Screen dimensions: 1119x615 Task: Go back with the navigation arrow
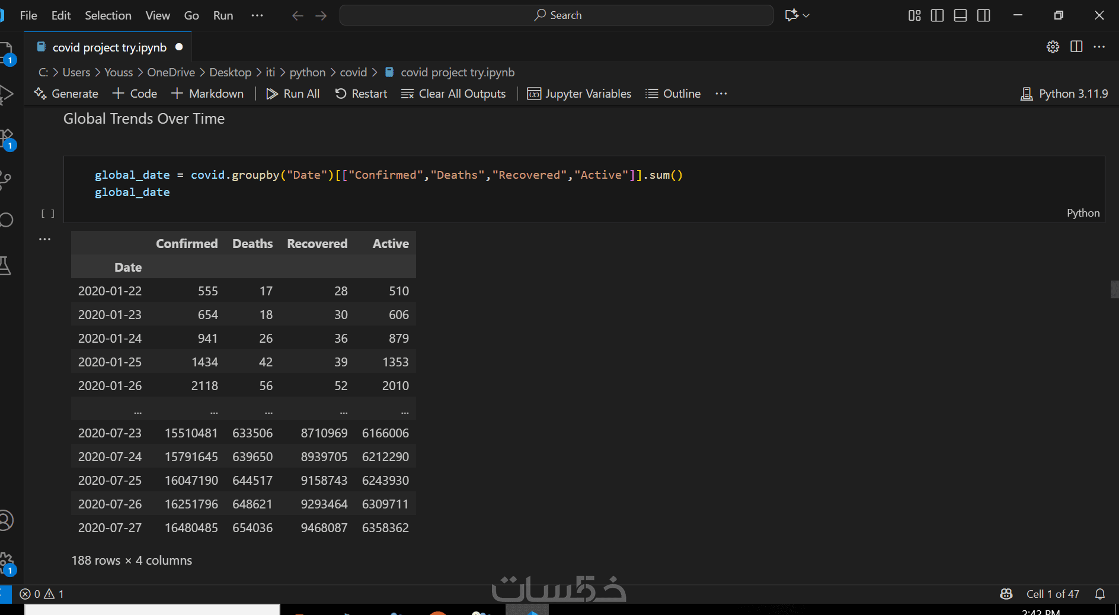298,15
